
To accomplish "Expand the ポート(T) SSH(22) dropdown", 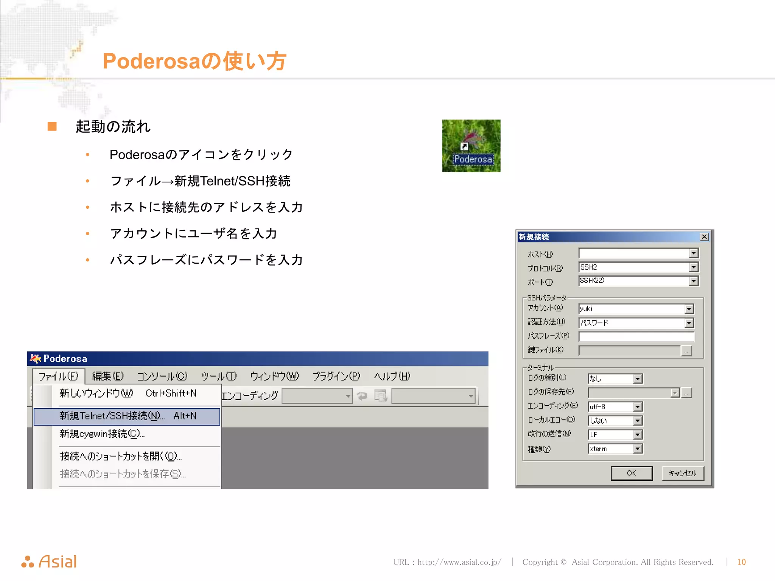I will pos(693,281).
